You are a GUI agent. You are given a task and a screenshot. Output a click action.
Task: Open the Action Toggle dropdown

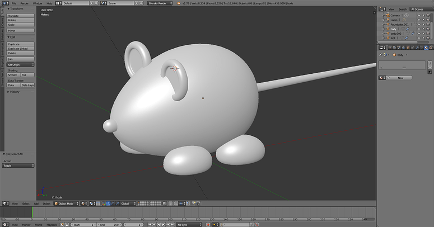pos(18,165)
